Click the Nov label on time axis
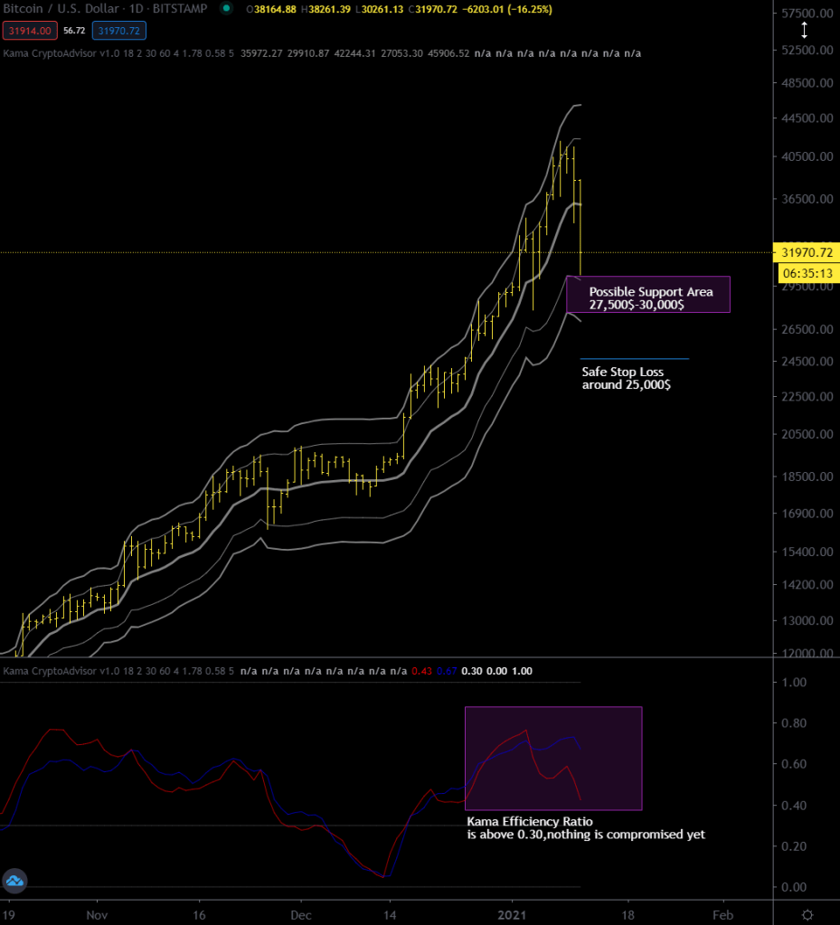 (96, 913)
